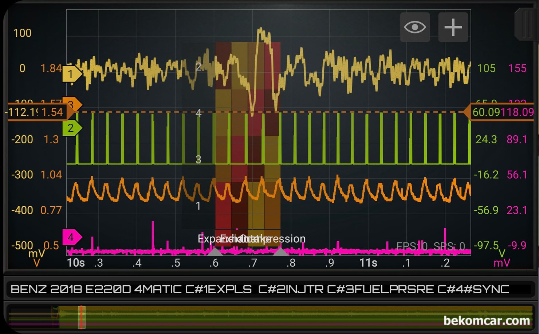Image resolution: width=539 pixels, height=334 pixels.
Task: Click right gray triangle time cursor near .8
Action: click(x=280, y=251)
